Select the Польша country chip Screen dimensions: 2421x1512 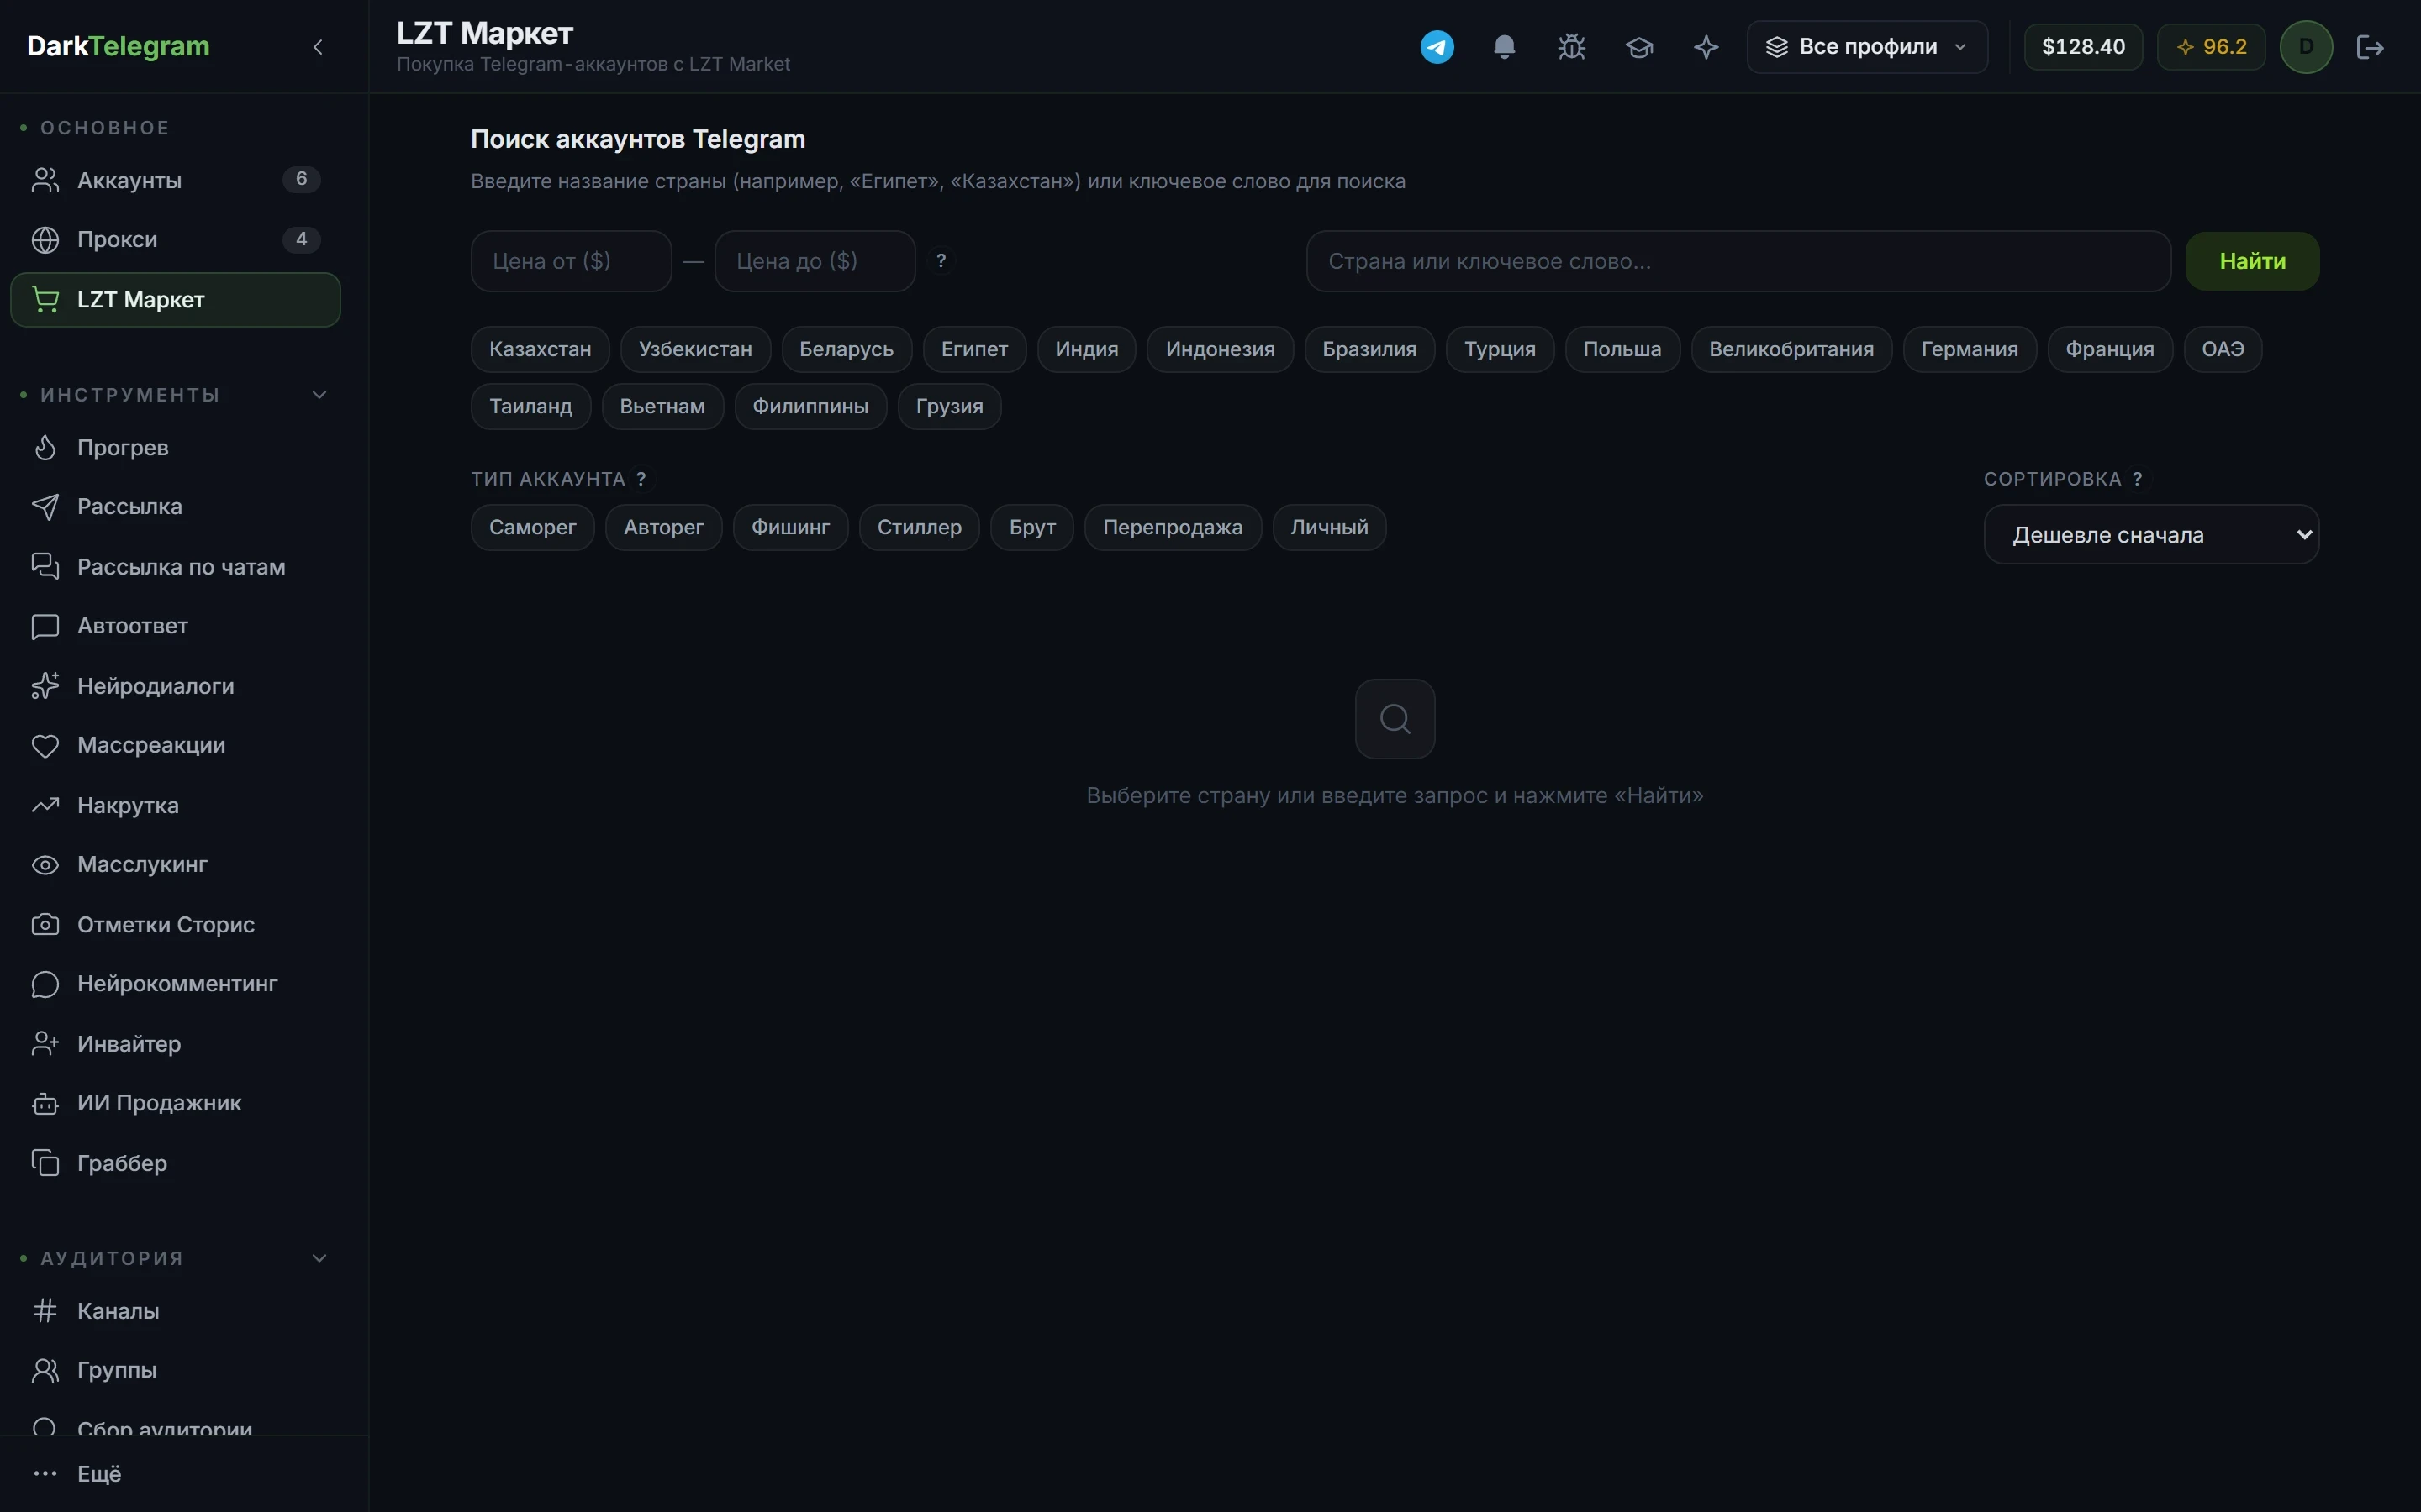point(1622,349)
